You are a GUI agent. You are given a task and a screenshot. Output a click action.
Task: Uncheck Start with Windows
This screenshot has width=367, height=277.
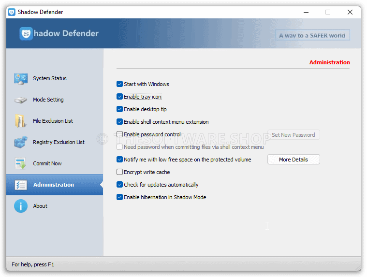click(119, 84)
